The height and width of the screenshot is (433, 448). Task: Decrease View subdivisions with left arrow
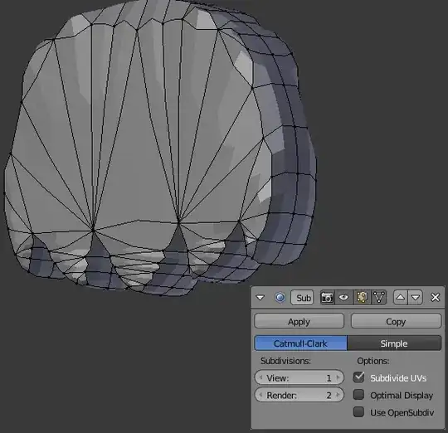261,378
